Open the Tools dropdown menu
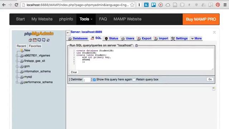229x129 pixels. 86,19
